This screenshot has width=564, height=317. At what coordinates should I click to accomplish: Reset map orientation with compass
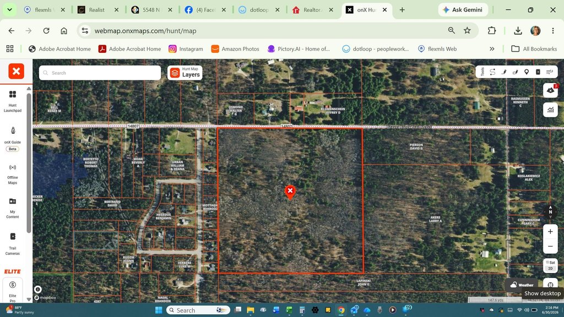click(x=550, y=212)
